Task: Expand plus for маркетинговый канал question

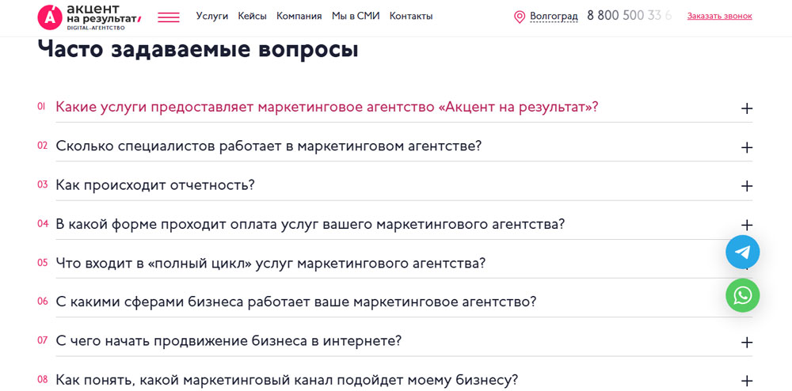Action: click(x=747, y=381)
